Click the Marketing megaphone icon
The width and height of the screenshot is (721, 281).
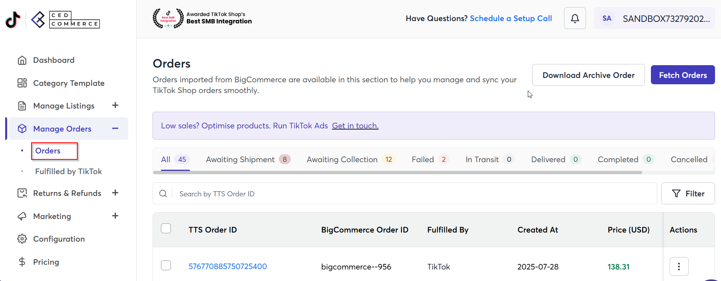coord(22,216)
